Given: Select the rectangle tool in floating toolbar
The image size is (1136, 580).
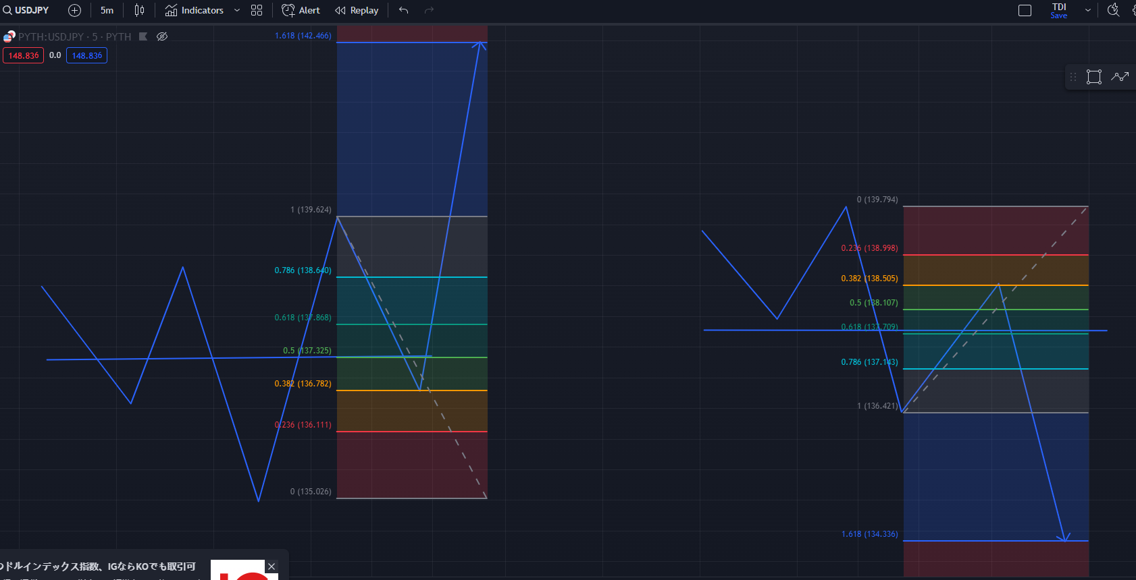Looking at the screenshot, I should (x=1094, y=77).
